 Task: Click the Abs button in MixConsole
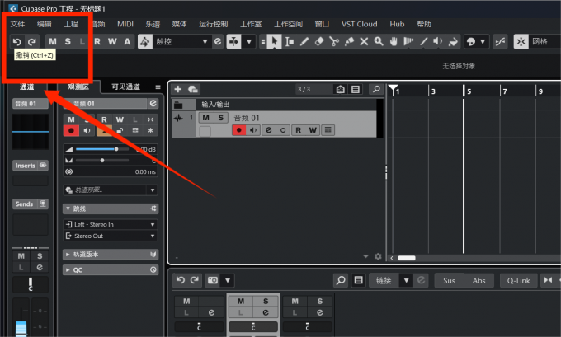coord(478,281)
